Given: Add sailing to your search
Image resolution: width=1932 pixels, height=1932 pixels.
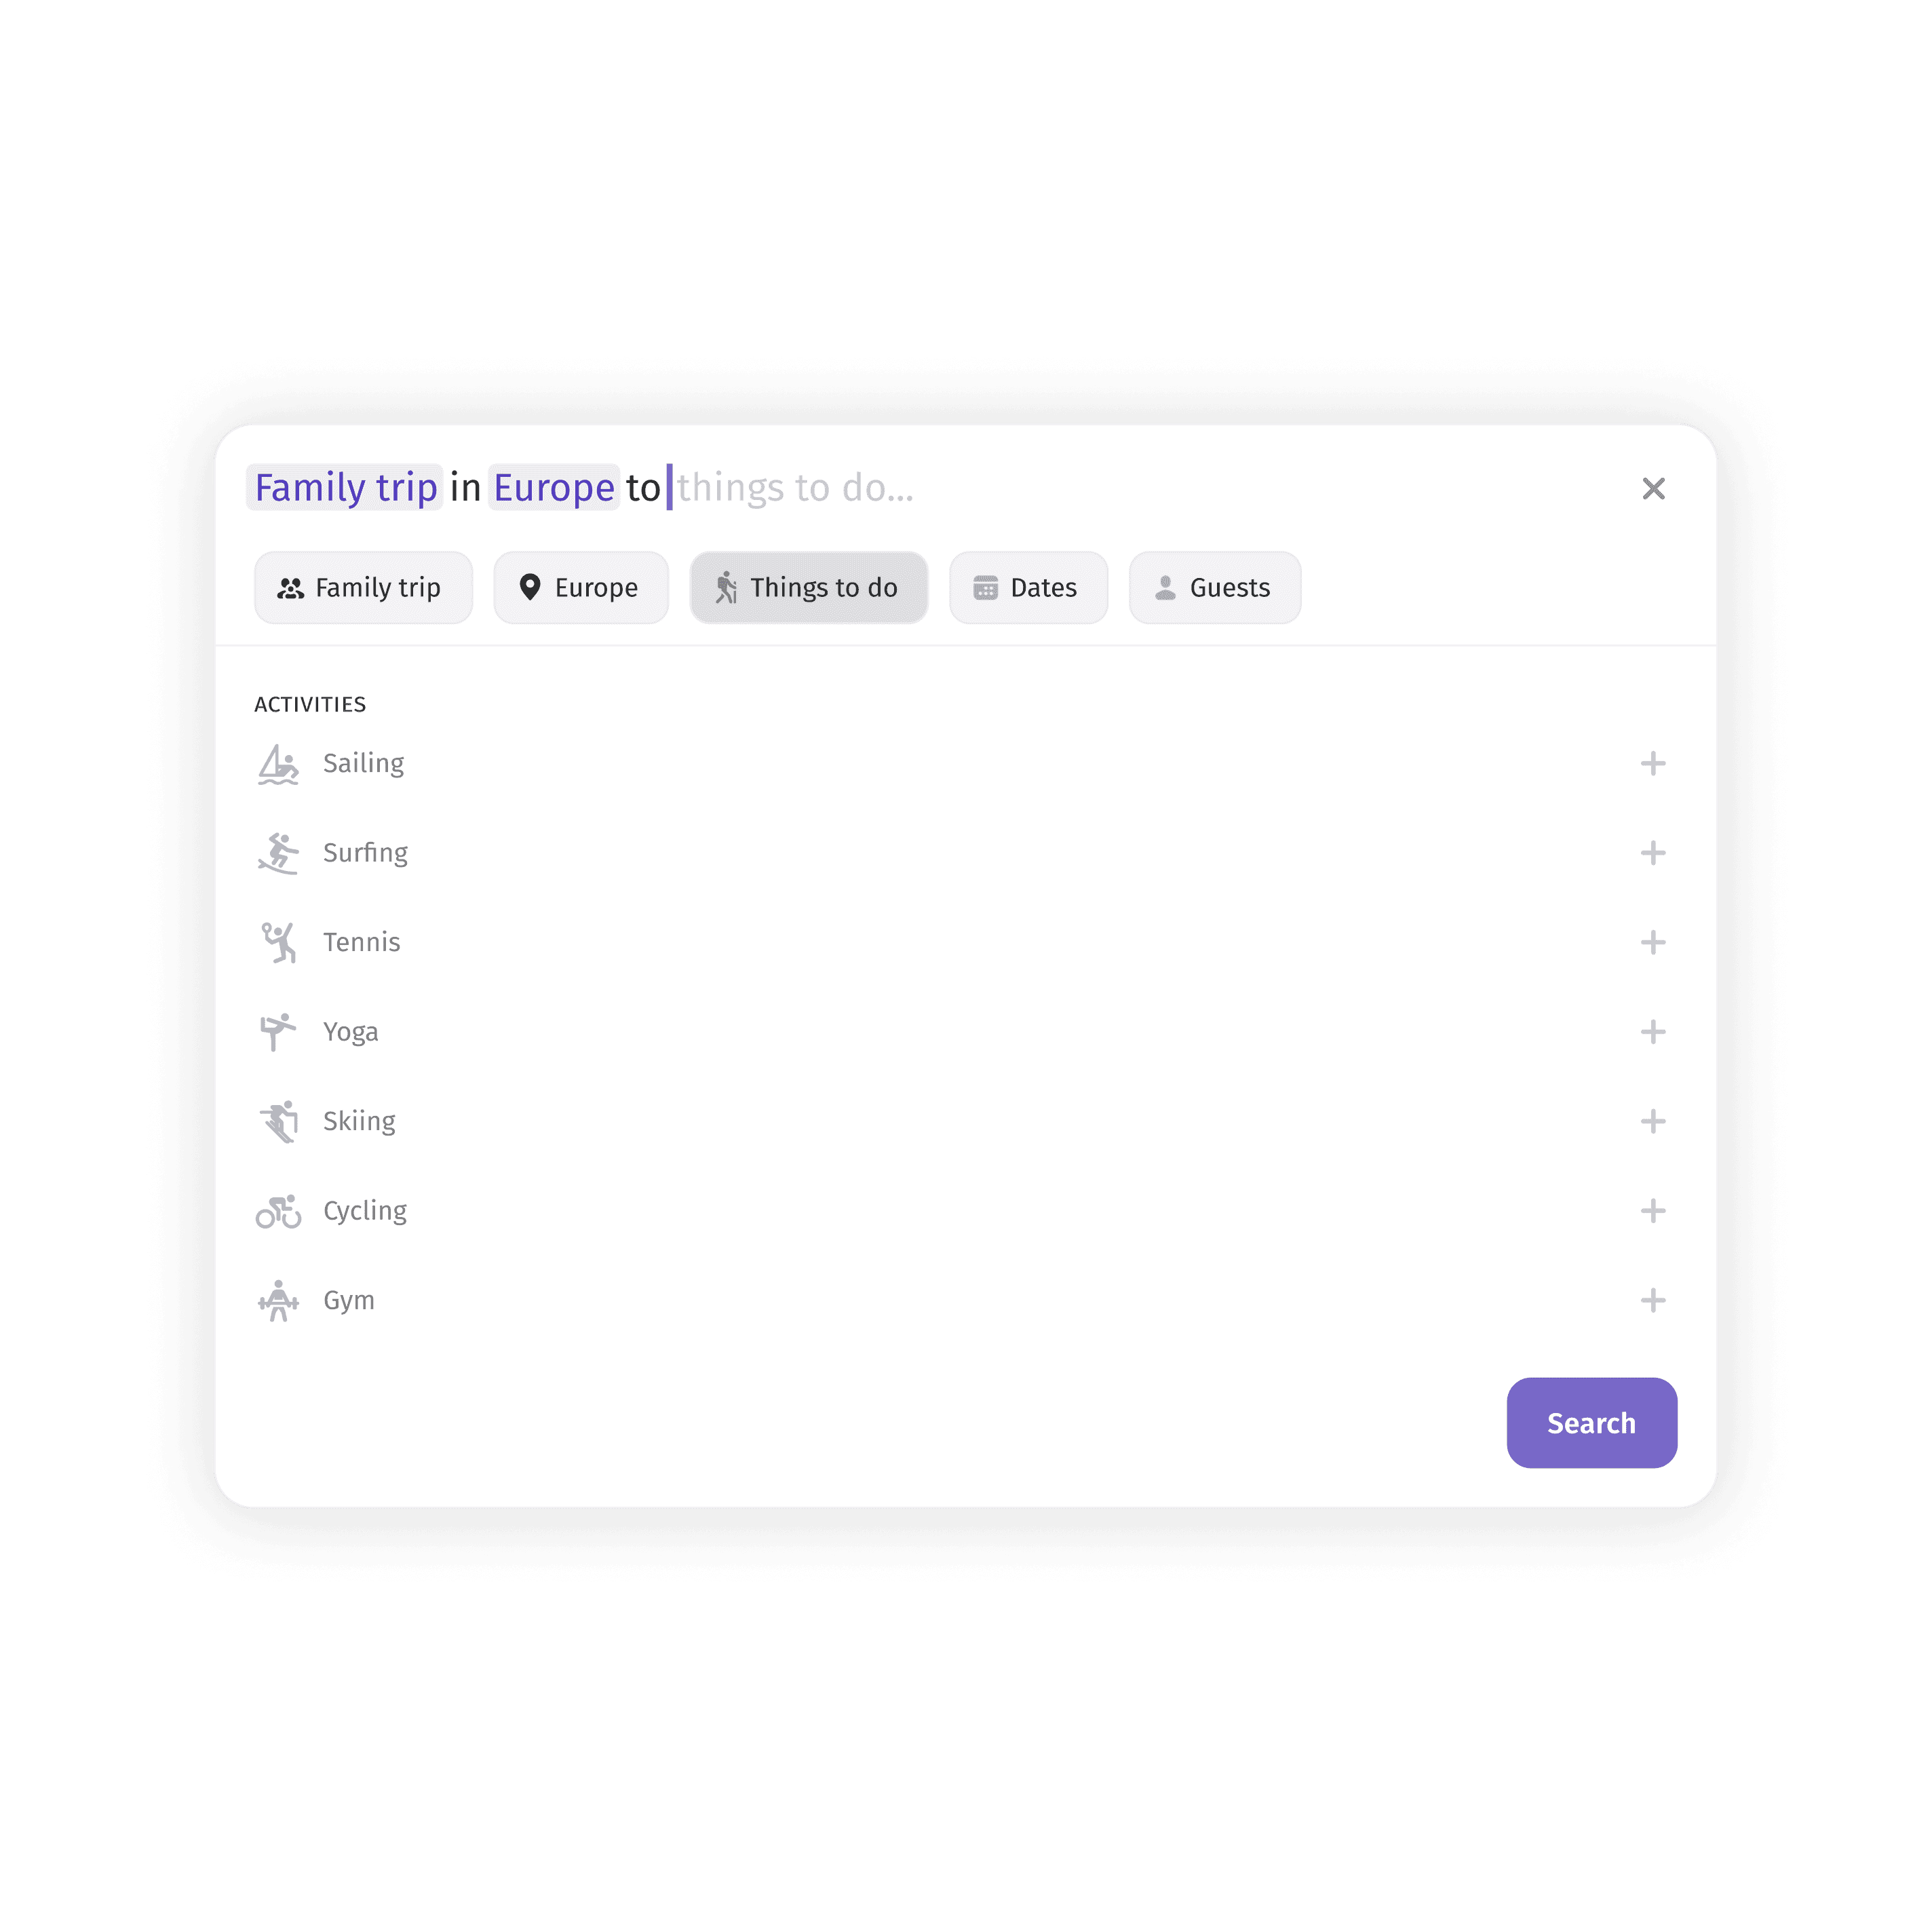Looking at the screenshot, I should tap(1649, 762).
